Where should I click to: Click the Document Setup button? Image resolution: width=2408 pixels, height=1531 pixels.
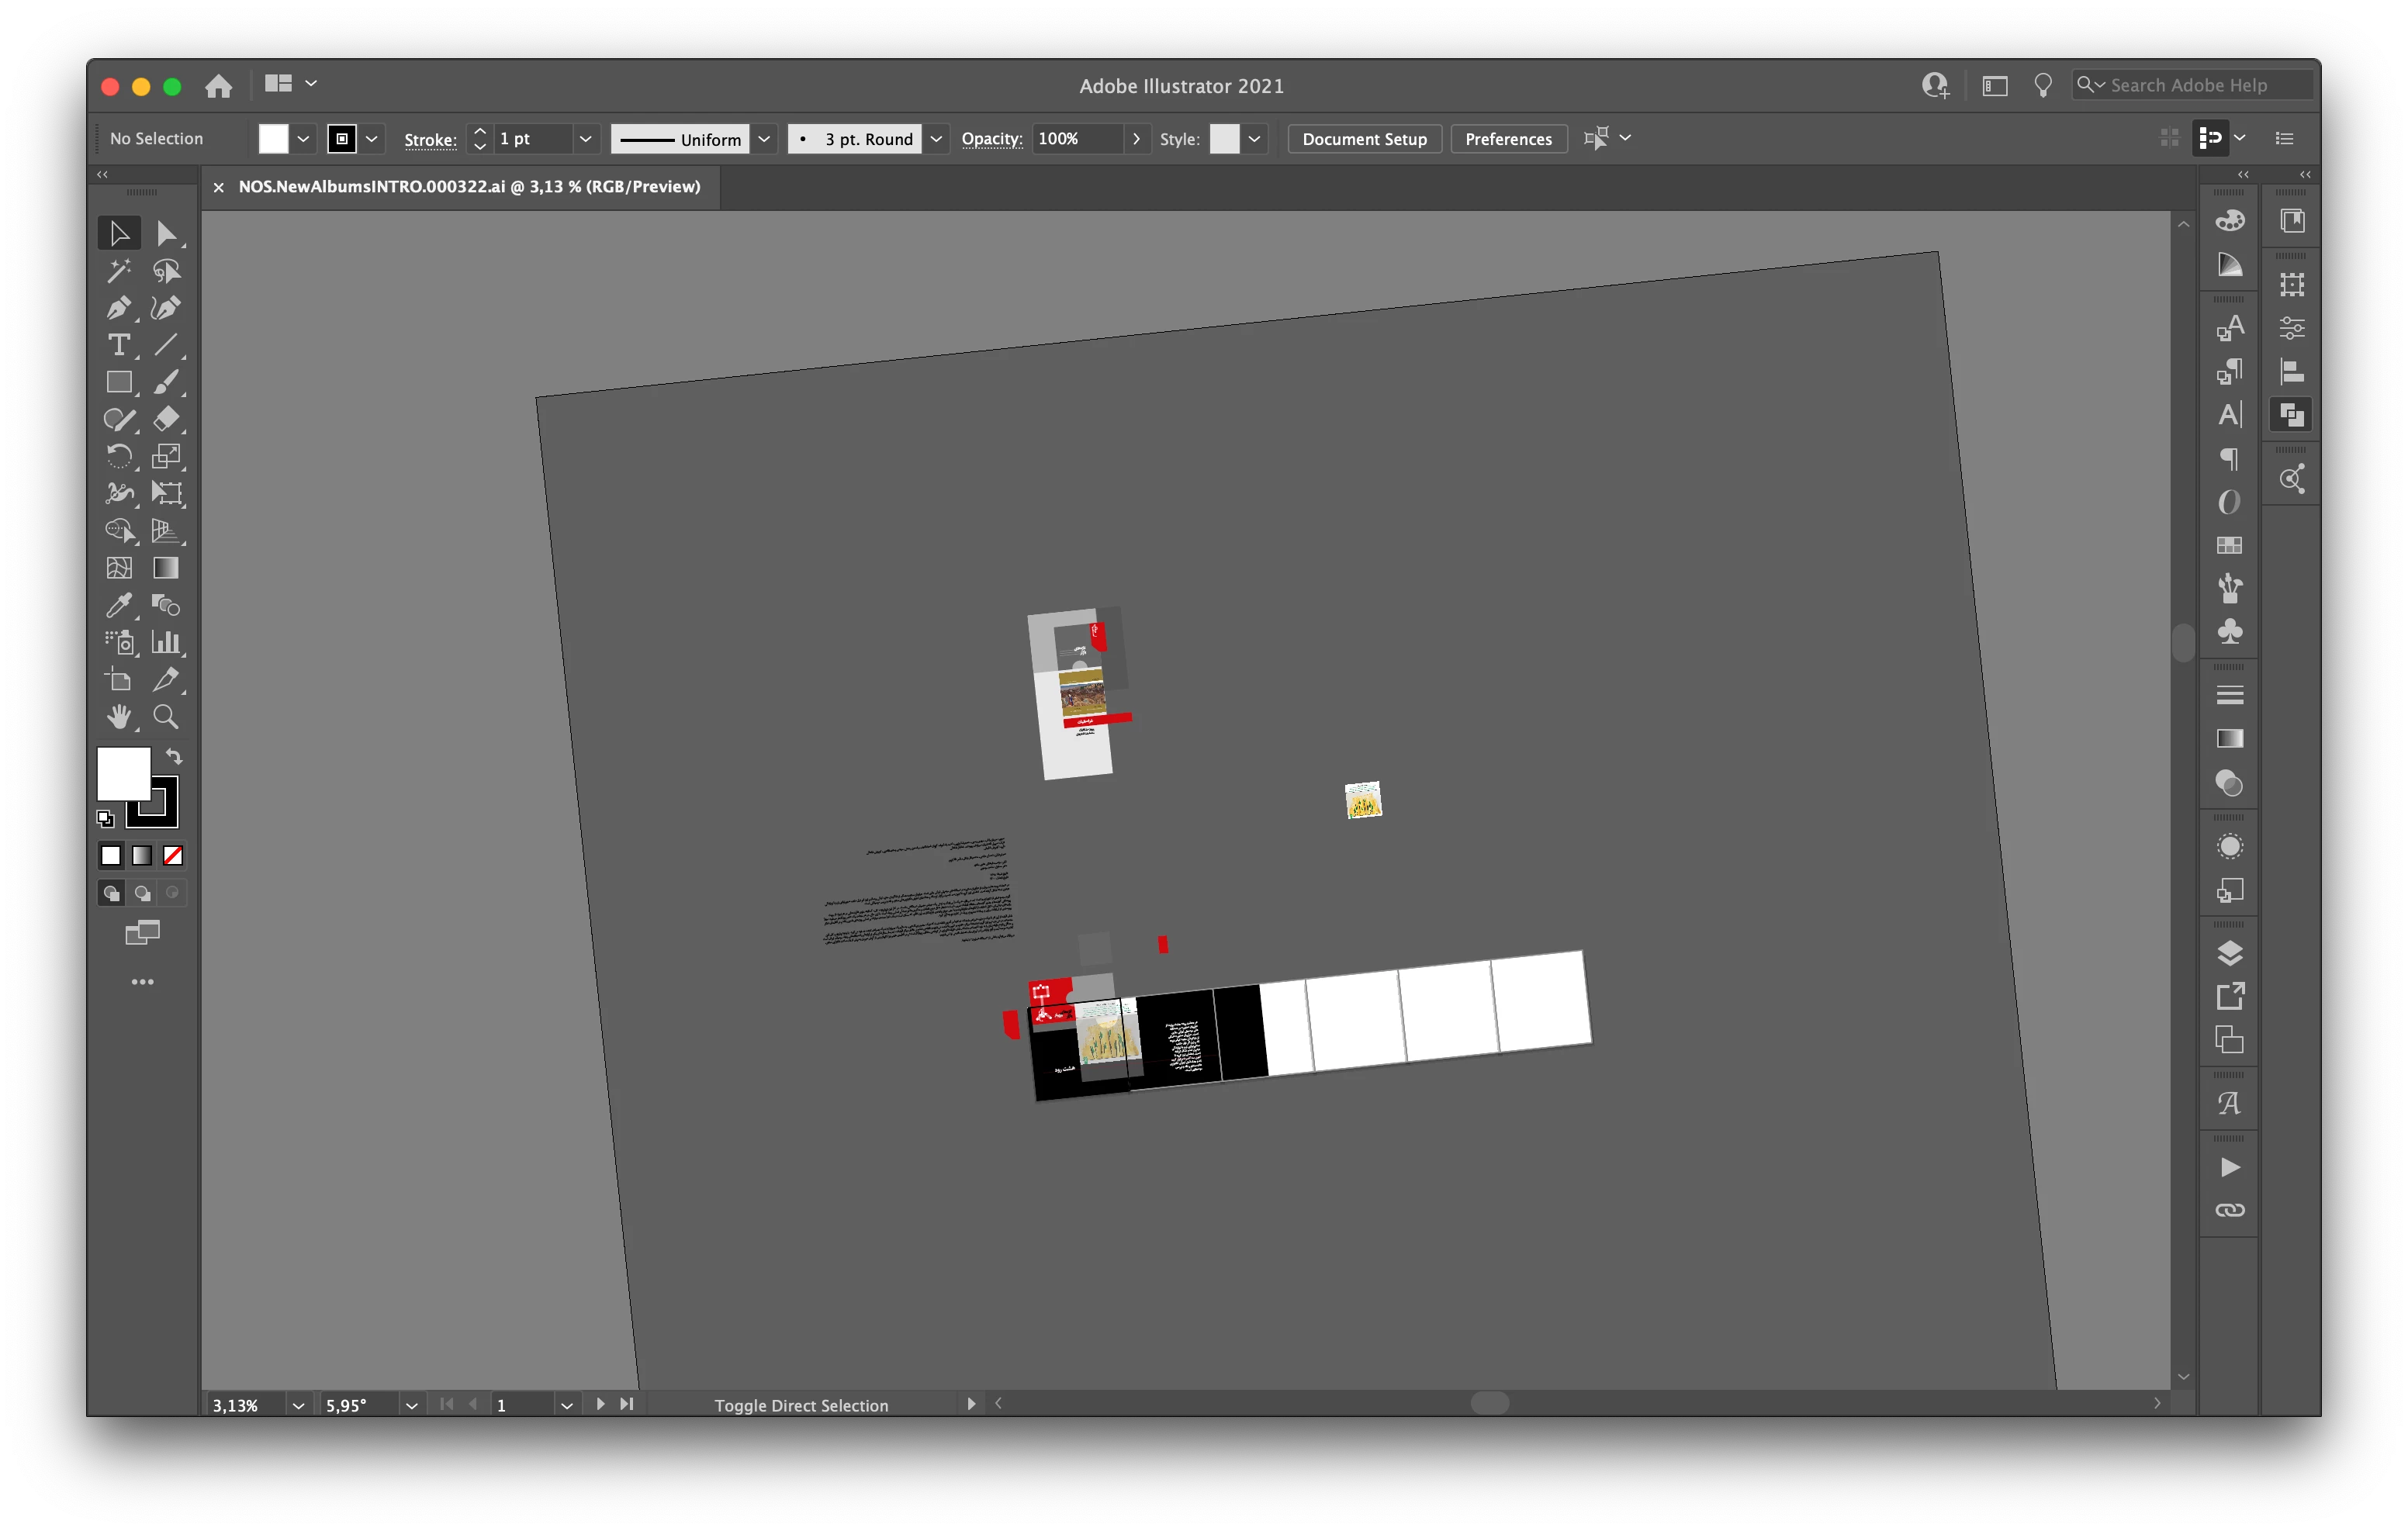(1364, 139)
